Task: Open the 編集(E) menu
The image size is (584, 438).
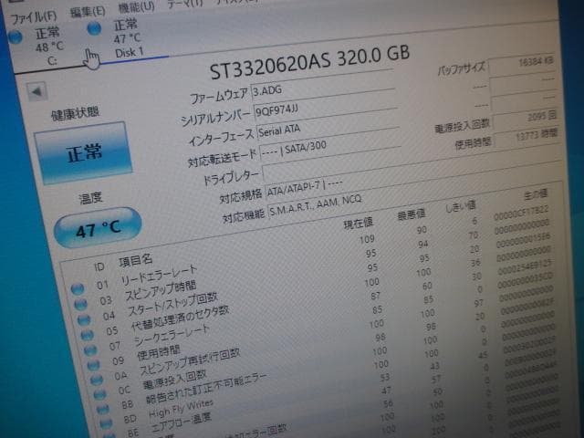Action: coord(88,12)
